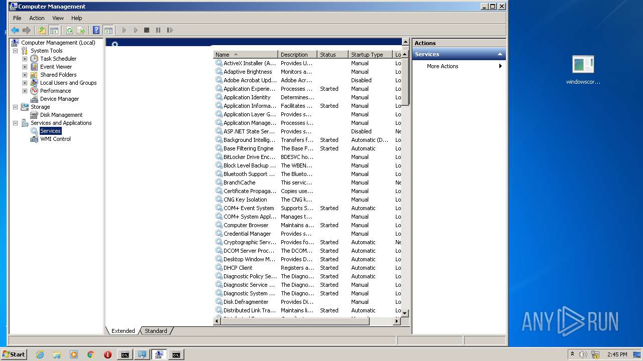Toggle Show/Hide Action Pane toolbar icon

coord(108,30)
